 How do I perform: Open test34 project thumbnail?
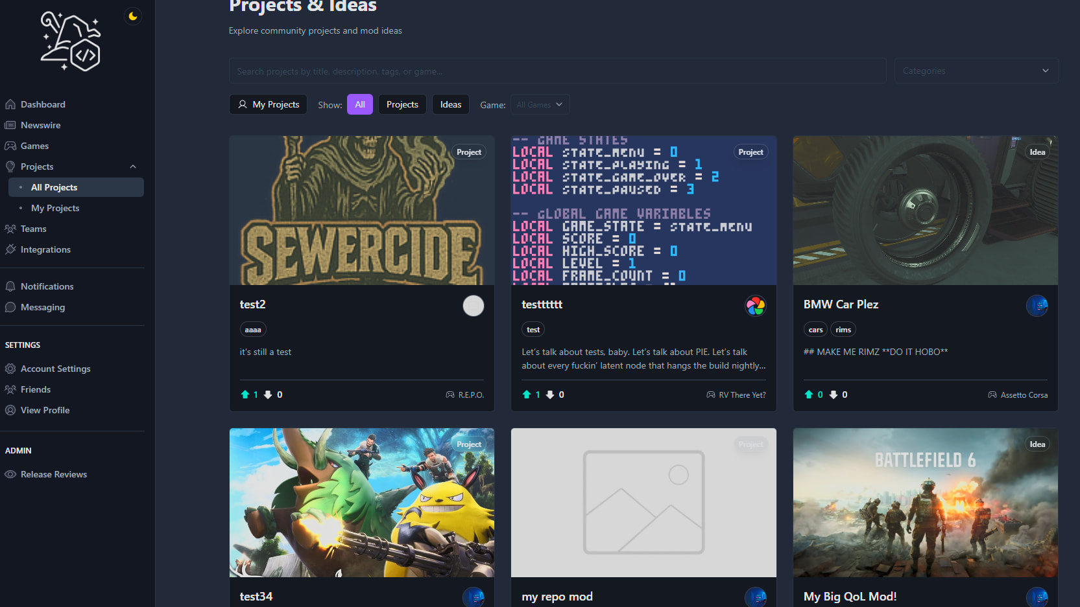click(362, 503)
